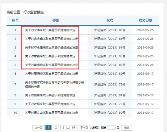Open decision about 邓永康 warning letter
The width and height of the screenshot is (167, 132).
coord(52,47)
